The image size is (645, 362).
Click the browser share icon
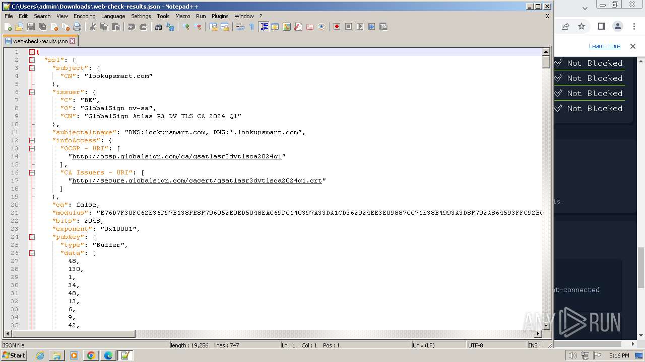(x=565, y=26)
